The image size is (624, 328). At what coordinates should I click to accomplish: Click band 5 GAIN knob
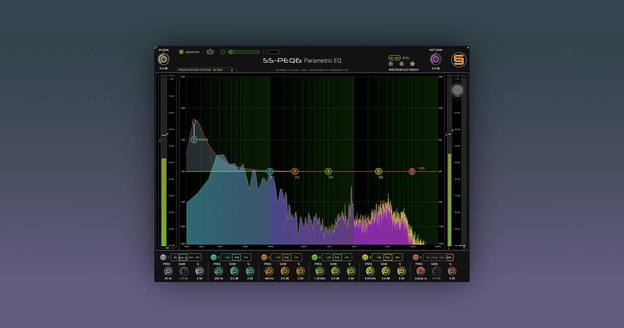point(386,271)
